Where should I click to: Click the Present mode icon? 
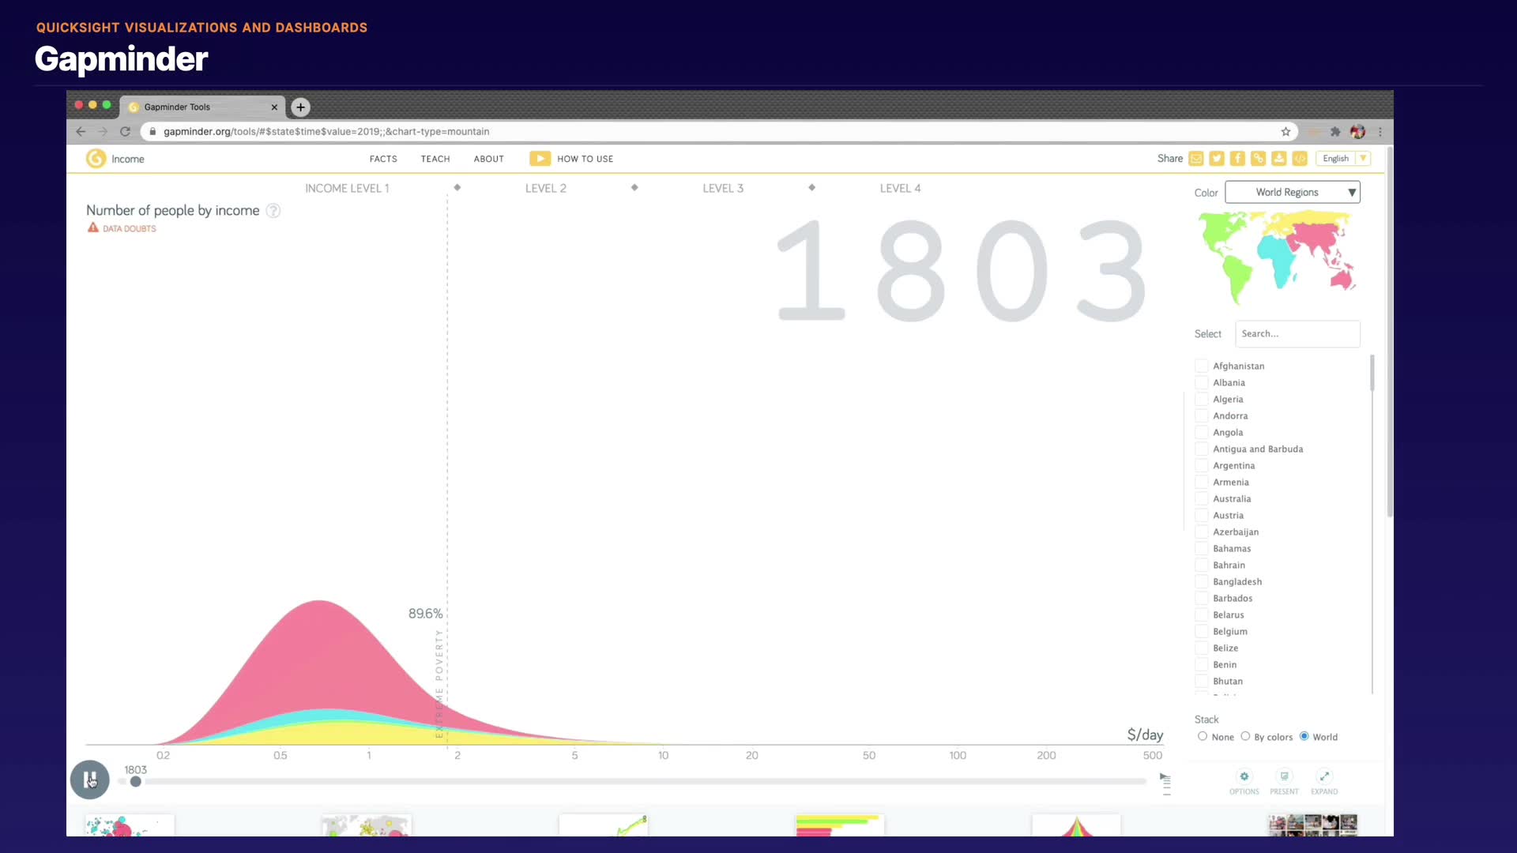pos(1284,777)
